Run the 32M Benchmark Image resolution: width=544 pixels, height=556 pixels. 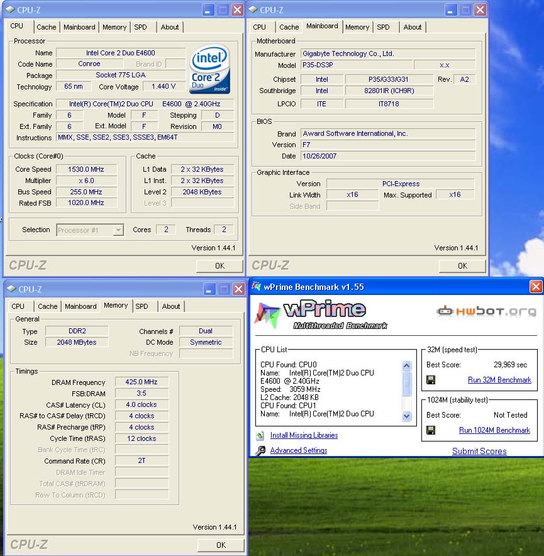point(499,380)
